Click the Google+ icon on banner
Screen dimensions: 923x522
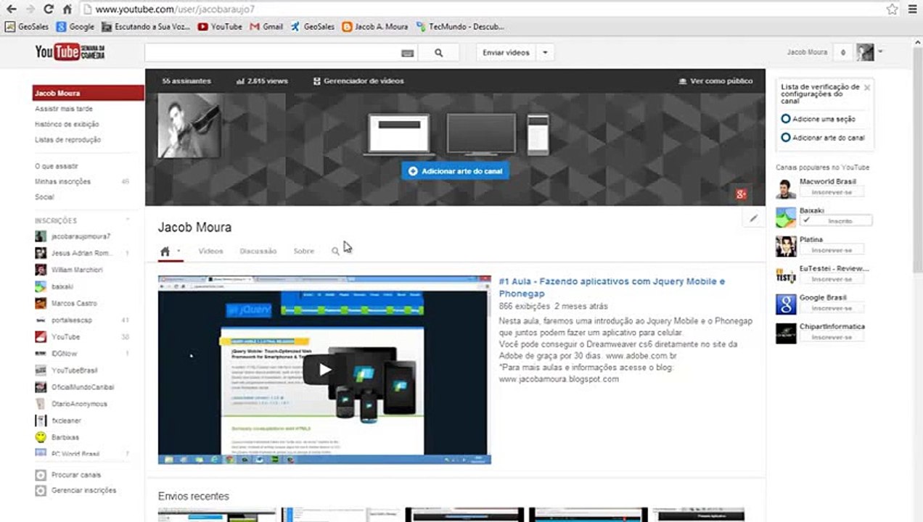741,194
